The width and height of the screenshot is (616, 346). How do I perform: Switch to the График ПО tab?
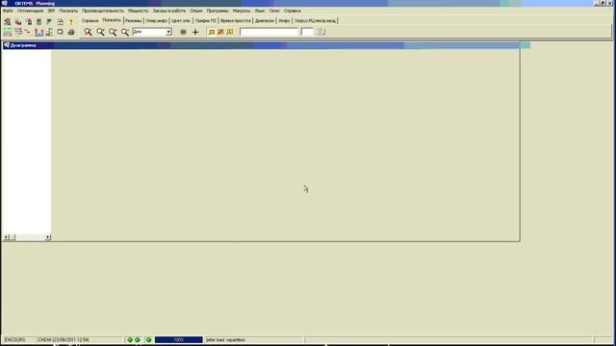point(205,21)
